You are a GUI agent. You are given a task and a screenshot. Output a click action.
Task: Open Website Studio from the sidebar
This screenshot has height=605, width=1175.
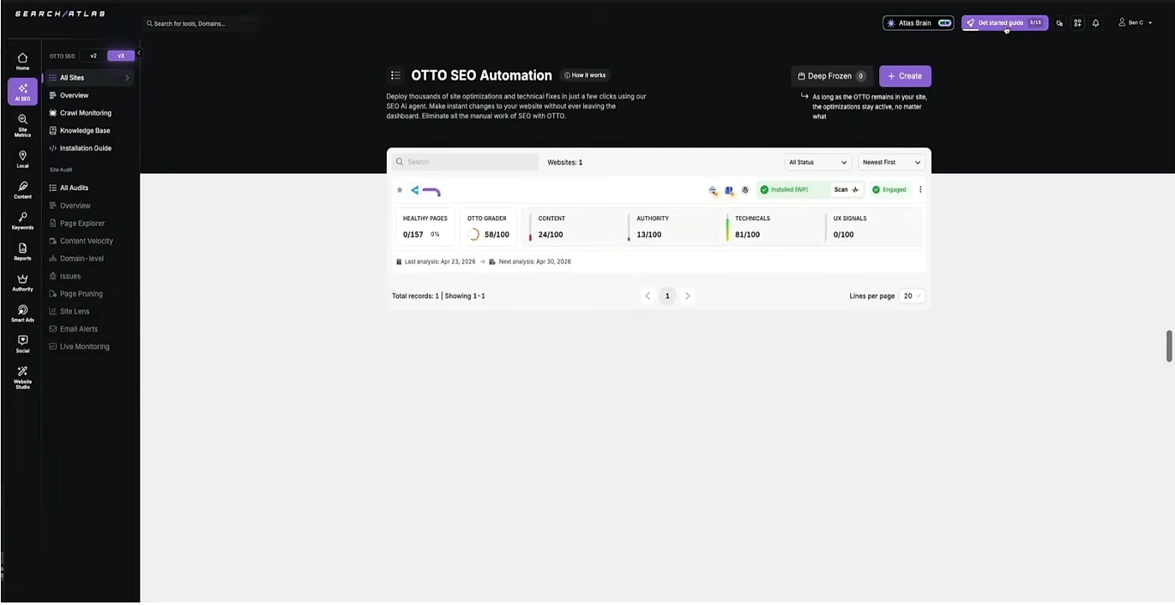click(22, 378)
